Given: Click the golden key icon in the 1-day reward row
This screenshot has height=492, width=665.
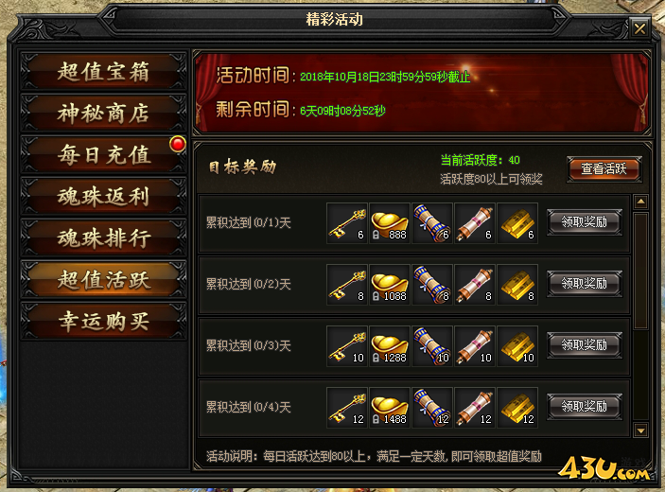Looking at the screenshot, I should (x=347, y=223).
